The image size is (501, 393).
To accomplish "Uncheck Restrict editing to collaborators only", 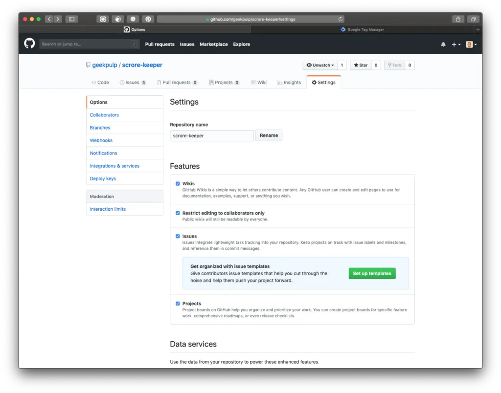I will (178, 213).
